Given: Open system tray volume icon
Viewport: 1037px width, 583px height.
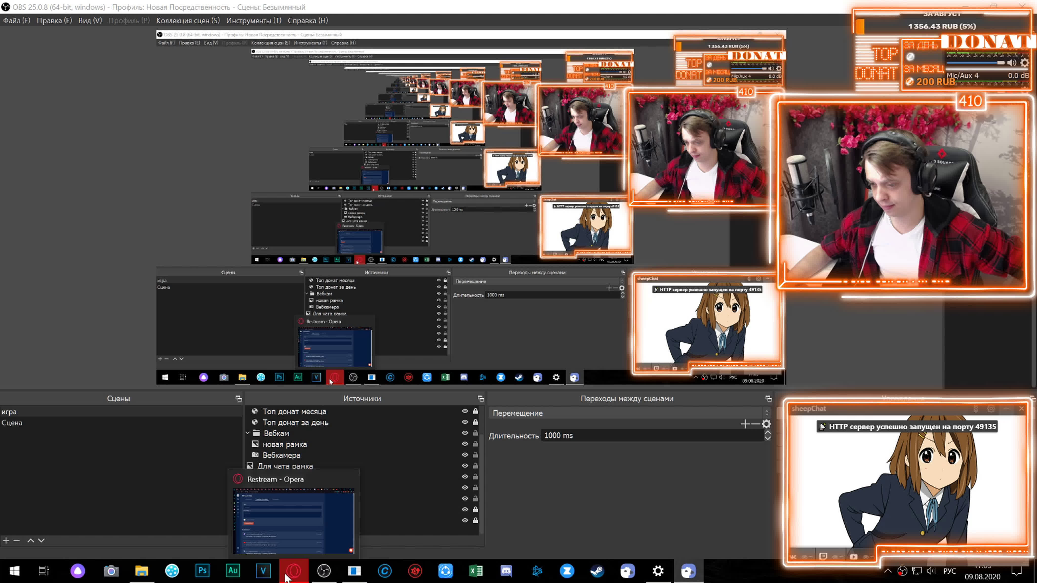Looking at the screenshot, I should [931, 571].
